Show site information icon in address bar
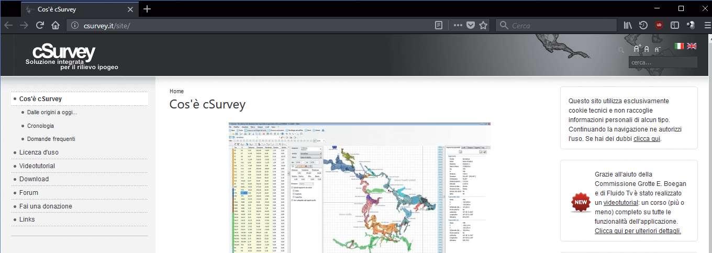The width and height of the screenshot is (712, 253). (x=74, y=25)
